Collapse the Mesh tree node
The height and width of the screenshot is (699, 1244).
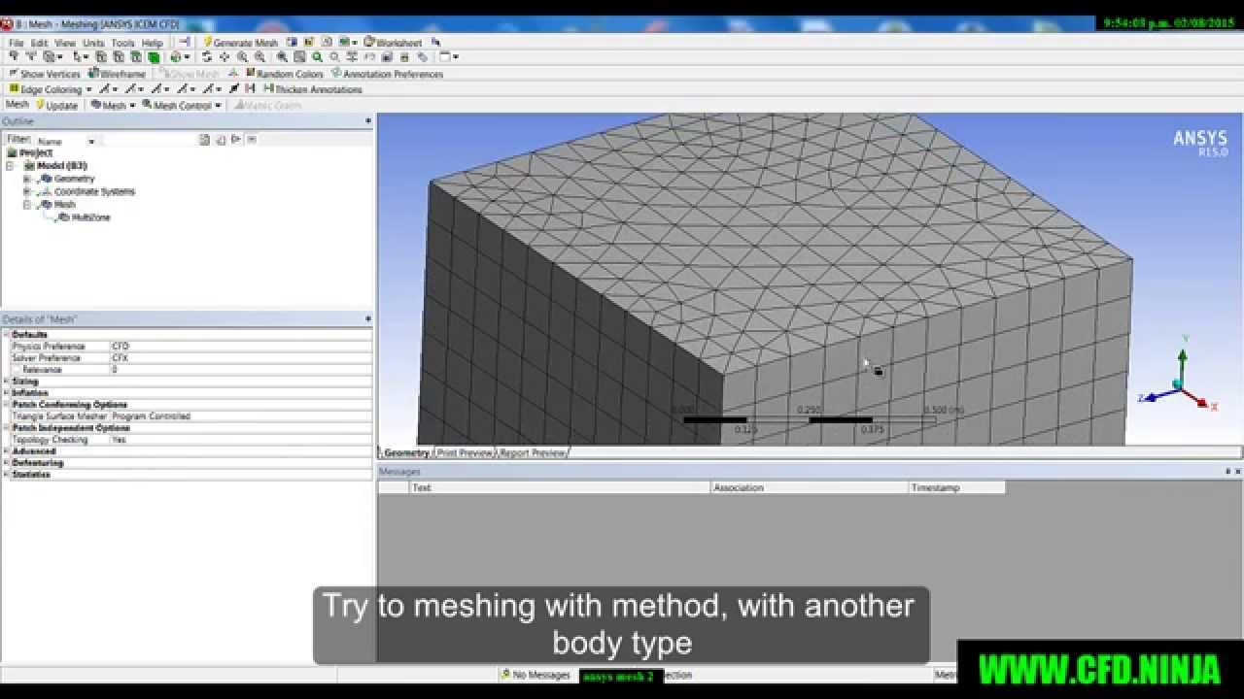click(x=27, y=205)
